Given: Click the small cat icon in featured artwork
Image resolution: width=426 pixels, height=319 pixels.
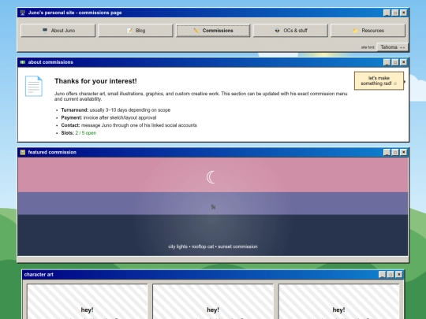Looking at the screenshot, I should tap(213, 207).
